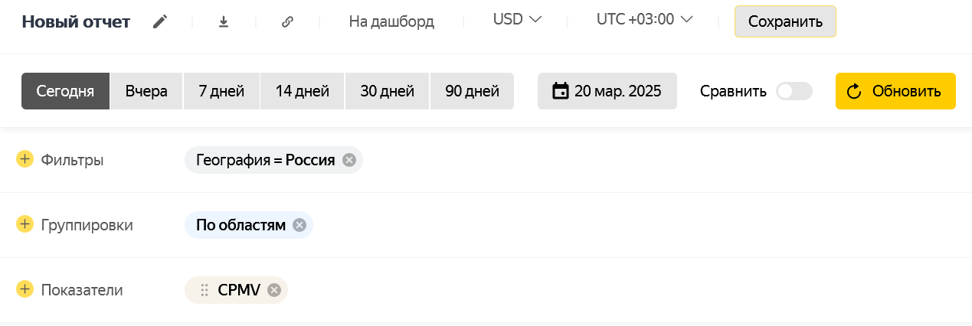Enable the Сравнить comparison switch
Viewport: 972px width, 326px height.
(794, 92)
